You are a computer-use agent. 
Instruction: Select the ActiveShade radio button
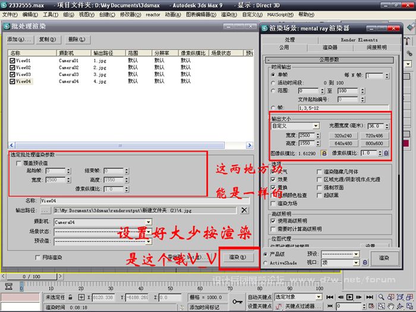(265, 263)
